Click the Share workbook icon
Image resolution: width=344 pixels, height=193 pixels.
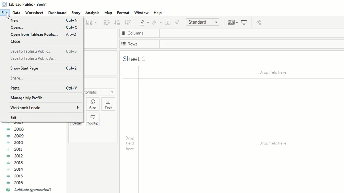tap(259, 23)
